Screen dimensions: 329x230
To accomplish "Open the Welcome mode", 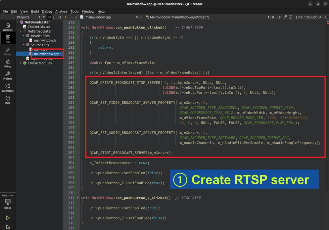I will [8, 27].
